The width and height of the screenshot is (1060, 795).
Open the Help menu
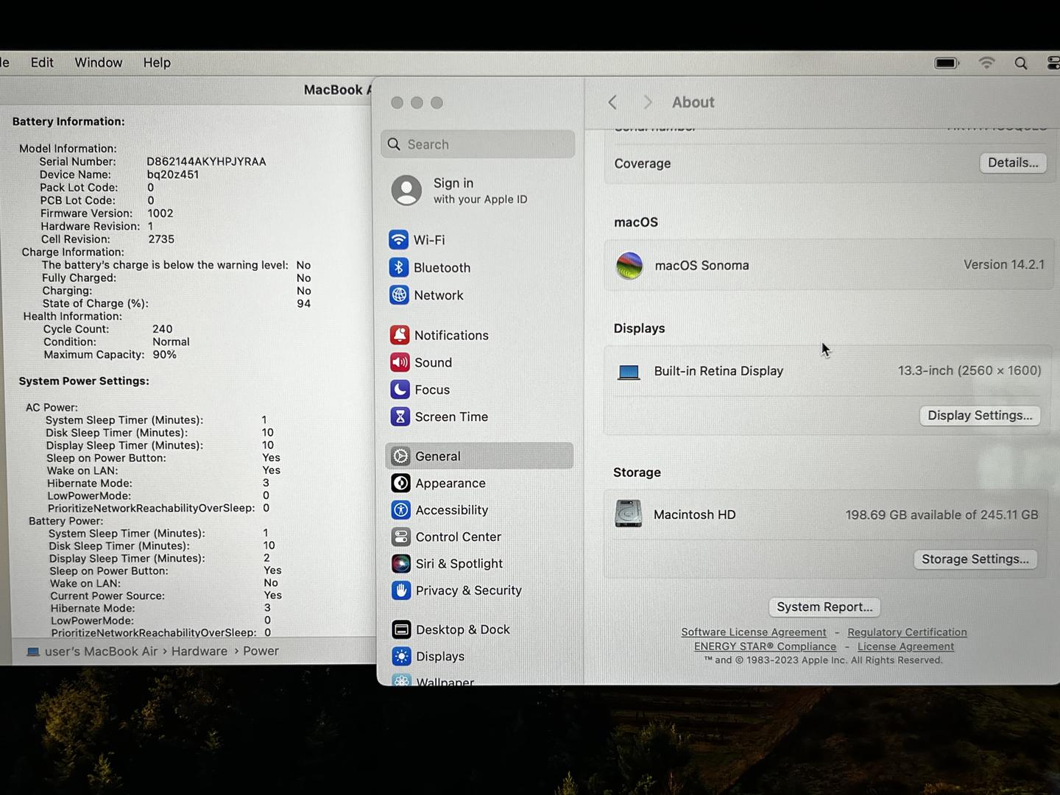[x=157, y=63]
